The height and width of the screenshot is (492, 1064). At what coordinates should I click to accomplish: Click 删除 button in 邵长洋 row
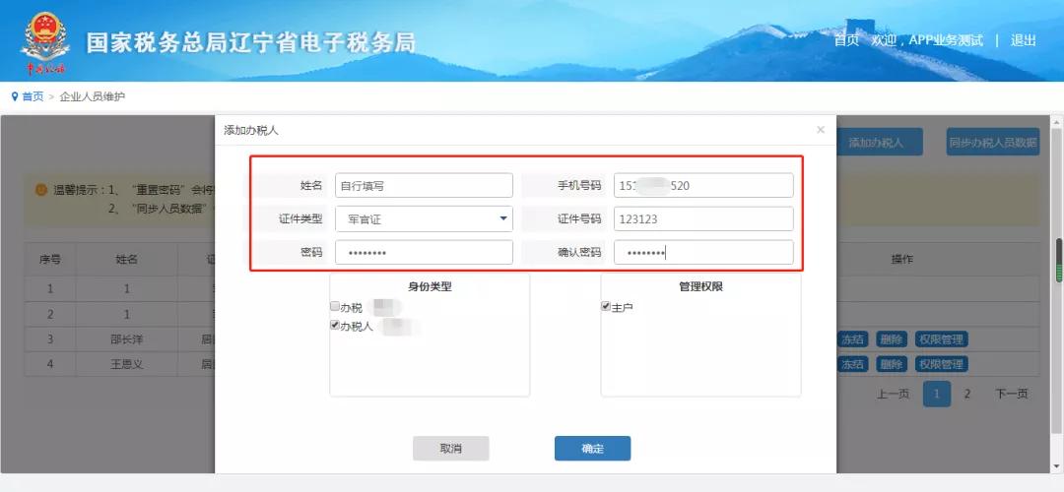coord(891,339)
